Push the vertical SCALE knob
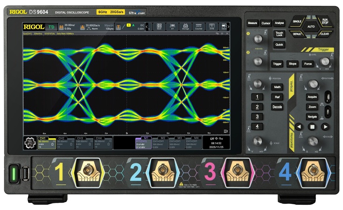Screen dimensions: 343x210 258,141
